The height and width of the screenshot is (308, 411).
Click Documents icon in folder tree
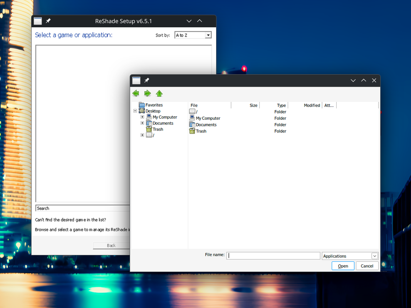tap(149, 123)
